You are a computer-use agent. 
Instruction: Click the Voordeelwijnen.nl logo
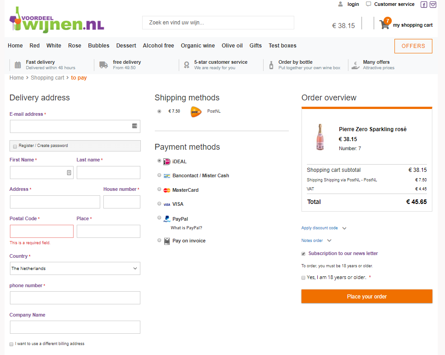click(57, 20)
